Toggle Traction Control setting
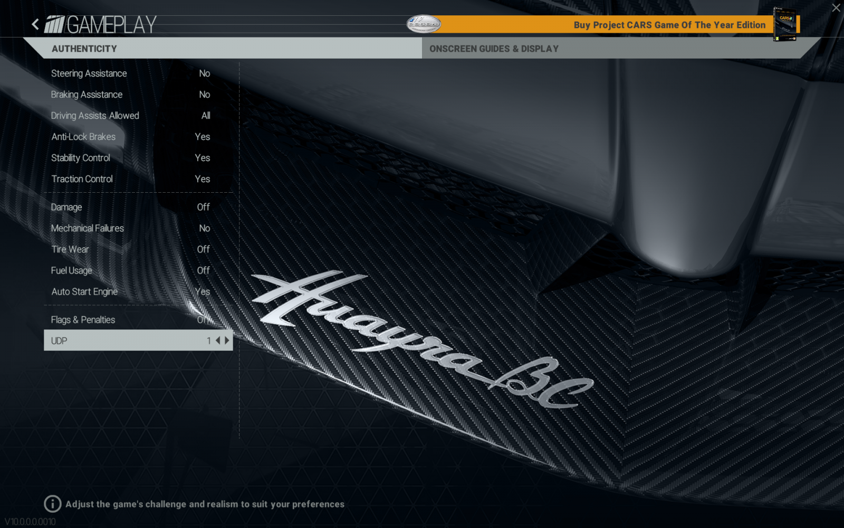The image size is (844, 528). [x=138, y=179]
